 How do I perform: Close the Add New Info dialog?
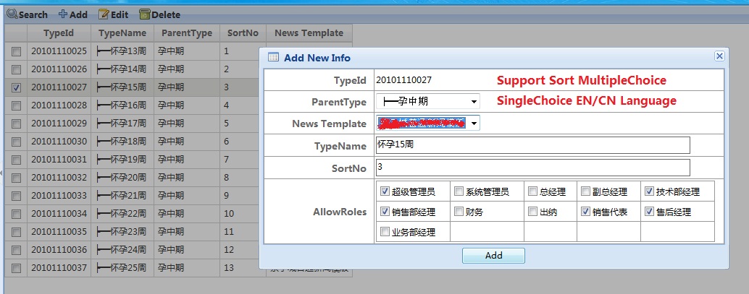click(719, 56)
